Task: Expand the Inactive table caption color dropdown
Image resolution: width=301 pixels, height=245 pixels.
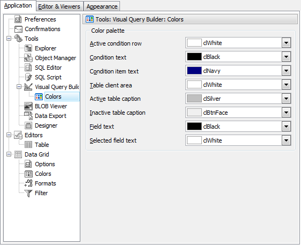Action: pyautogui.click(x=286, y=113)
